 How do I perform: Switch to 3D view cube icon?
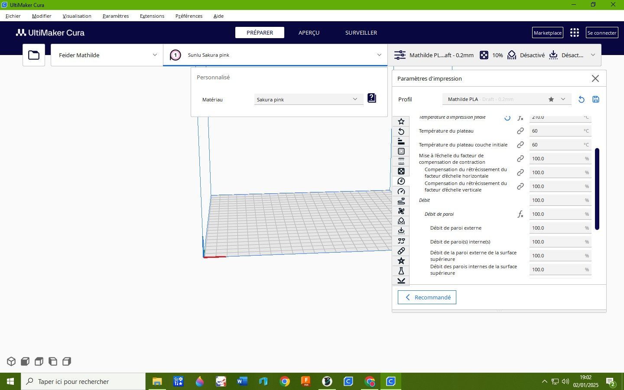pyautogui.click(x=11, y=361)
